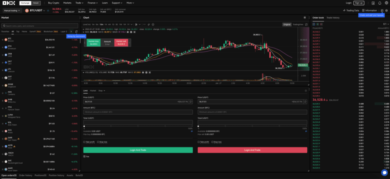Switch to the Trade history tab
The height and width of the screenshot is (179, 390).
(x=333, y=18)
